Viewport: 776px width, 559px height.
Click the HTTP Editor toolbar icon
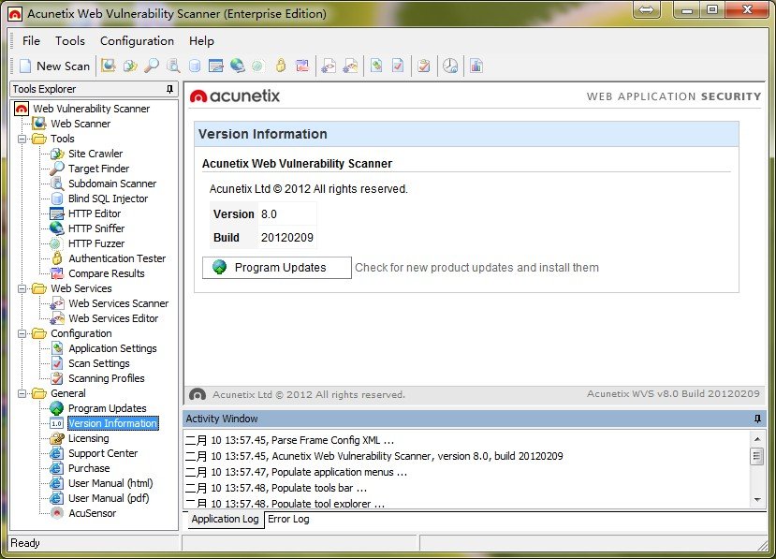[x=216, y=66]
